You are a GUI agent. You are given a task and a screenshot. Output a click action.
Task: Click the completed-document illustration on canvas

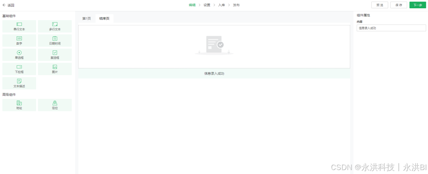pos(214,45)
